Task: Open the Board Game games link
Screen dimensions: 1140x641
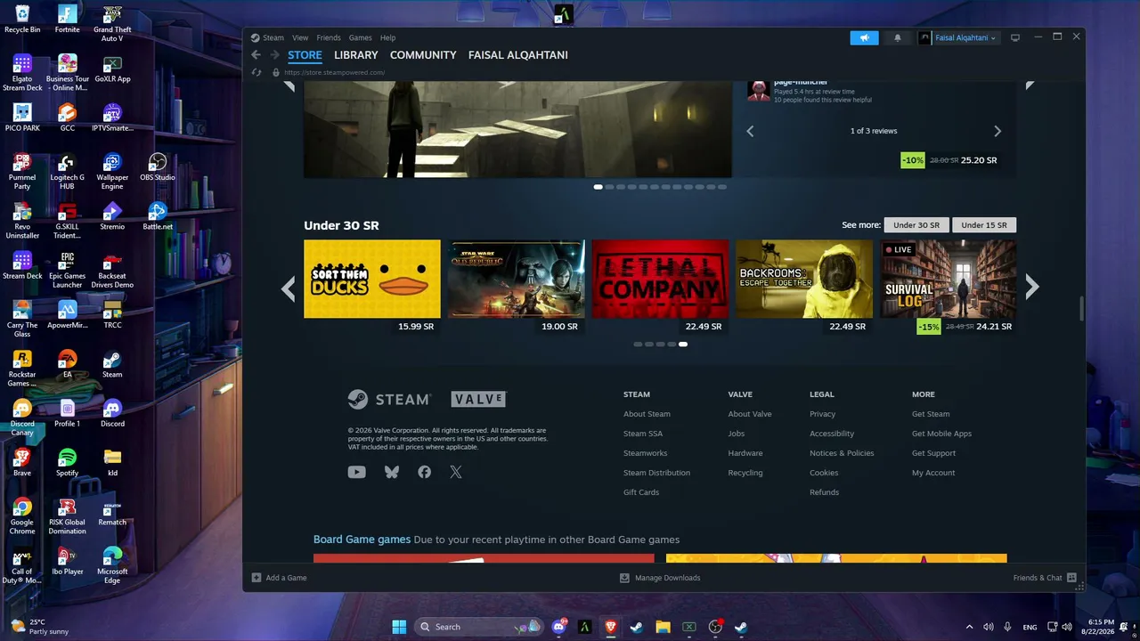Action: [362, 540]
